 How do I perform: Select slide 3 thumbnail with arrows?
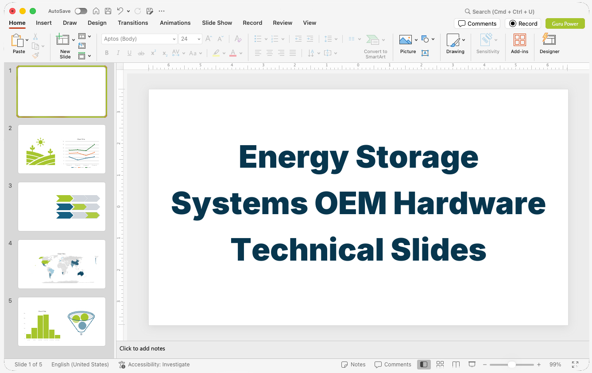click(62, 207)
